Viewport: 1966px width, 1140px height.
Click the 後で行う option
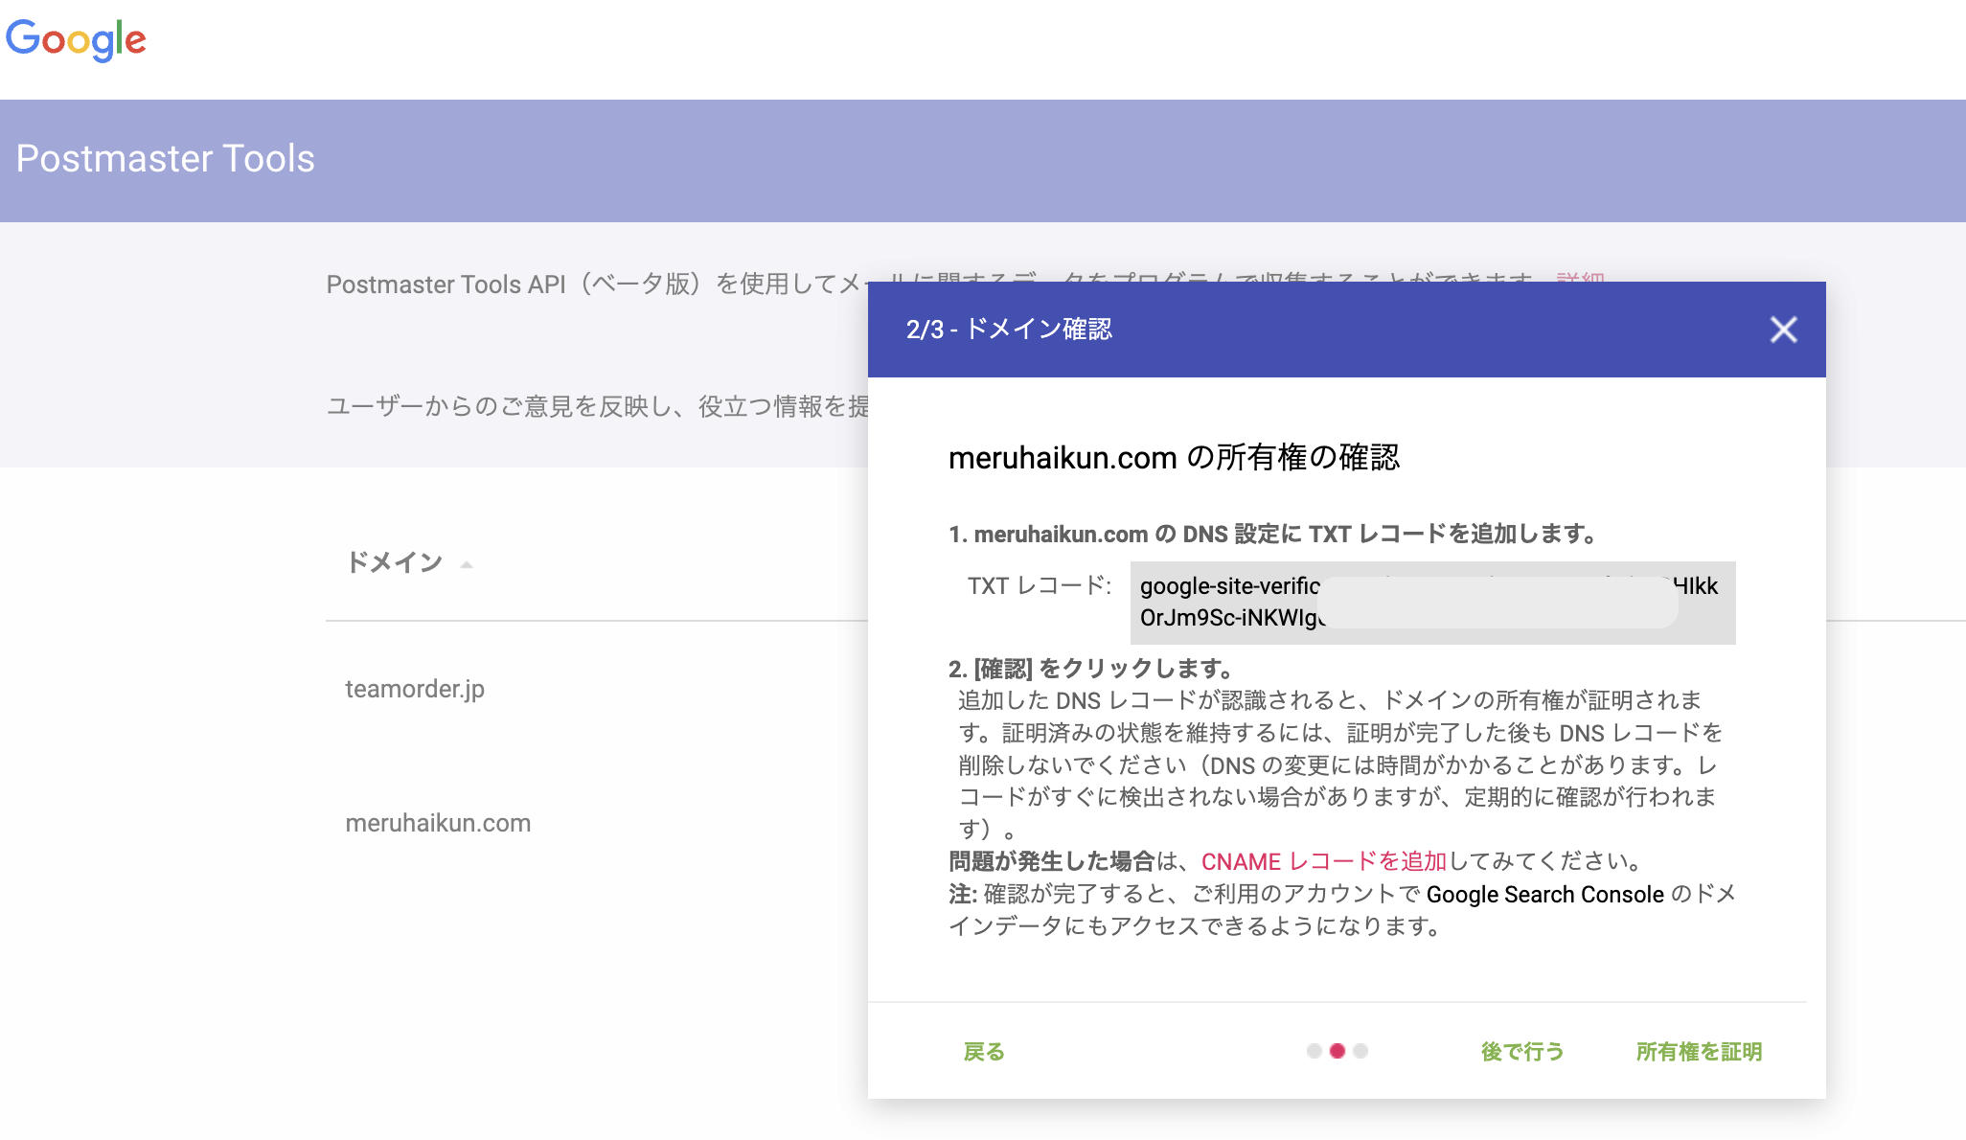[x=1521, y=1051]
